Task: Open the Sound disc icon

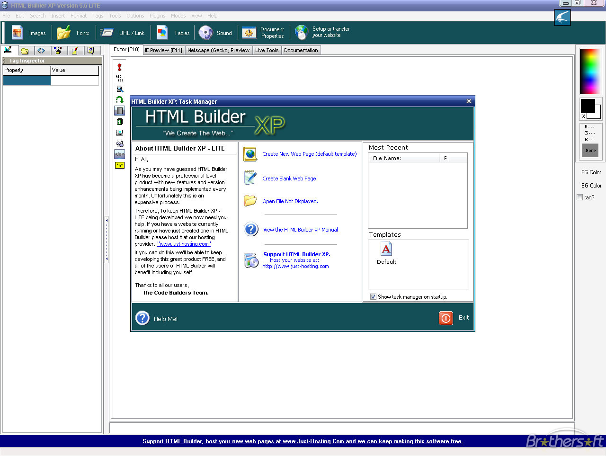Action: tap(206, 33)
